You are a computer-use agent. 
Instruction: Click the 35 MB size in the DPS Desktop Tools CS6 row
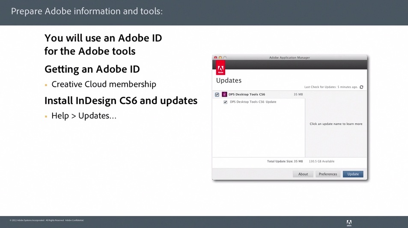click(298, 95)
